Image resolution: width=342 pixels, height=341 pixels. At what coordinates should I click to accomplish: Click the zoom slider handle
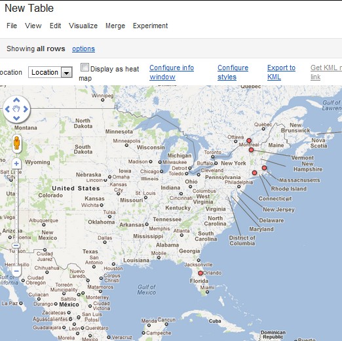pos(16,245)
